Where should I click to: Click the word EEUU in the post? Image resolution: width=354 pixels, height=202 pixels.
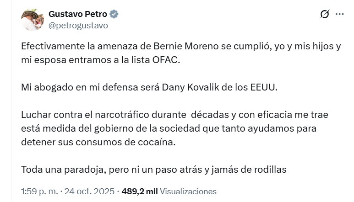[263, 87]
